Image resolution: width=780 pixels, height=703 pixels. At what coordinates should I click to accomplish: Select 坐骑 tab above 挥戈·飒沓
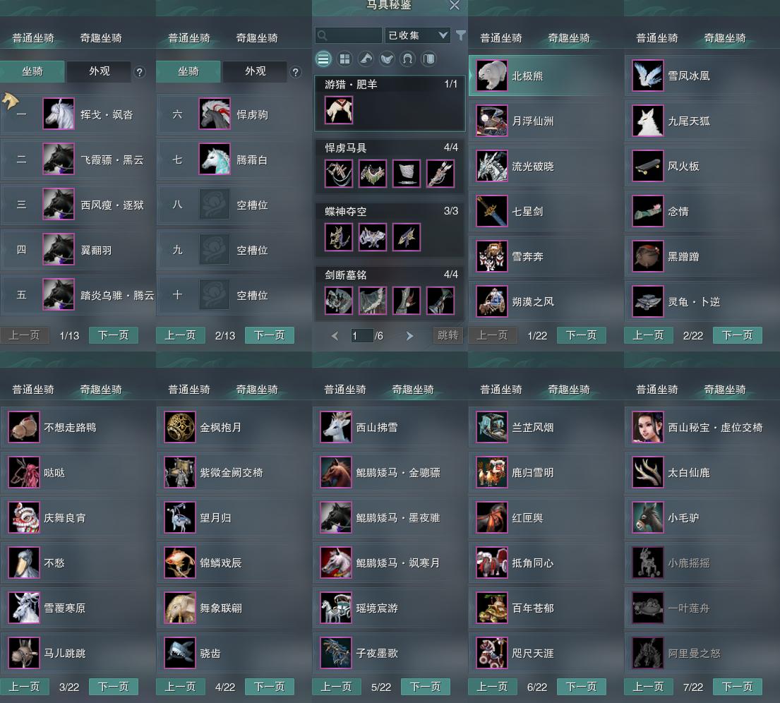(x=32, y=71)
